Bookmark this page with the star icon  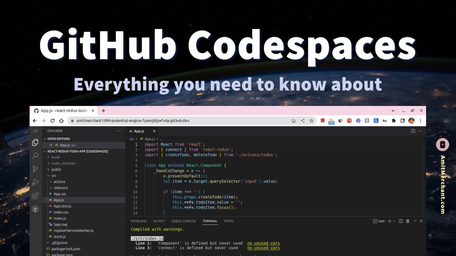coord(311,121)
